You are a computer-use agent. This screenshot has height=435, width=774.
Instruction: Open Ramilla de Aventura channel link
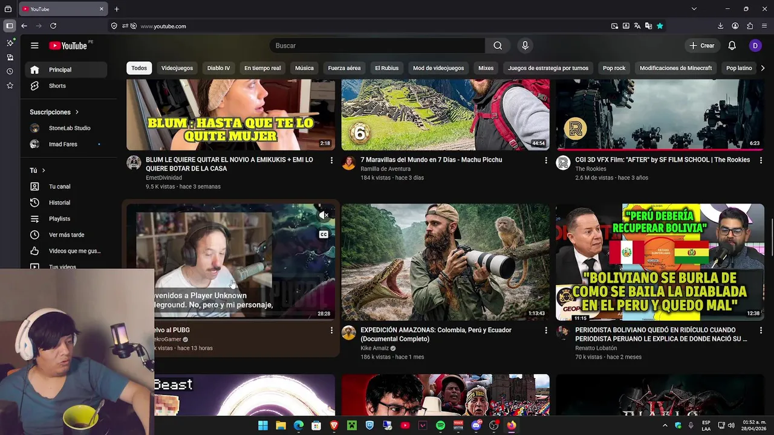click(385, 169)
